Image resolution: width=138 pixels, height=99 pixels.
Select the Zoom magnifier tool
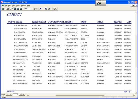click(11, 9)
